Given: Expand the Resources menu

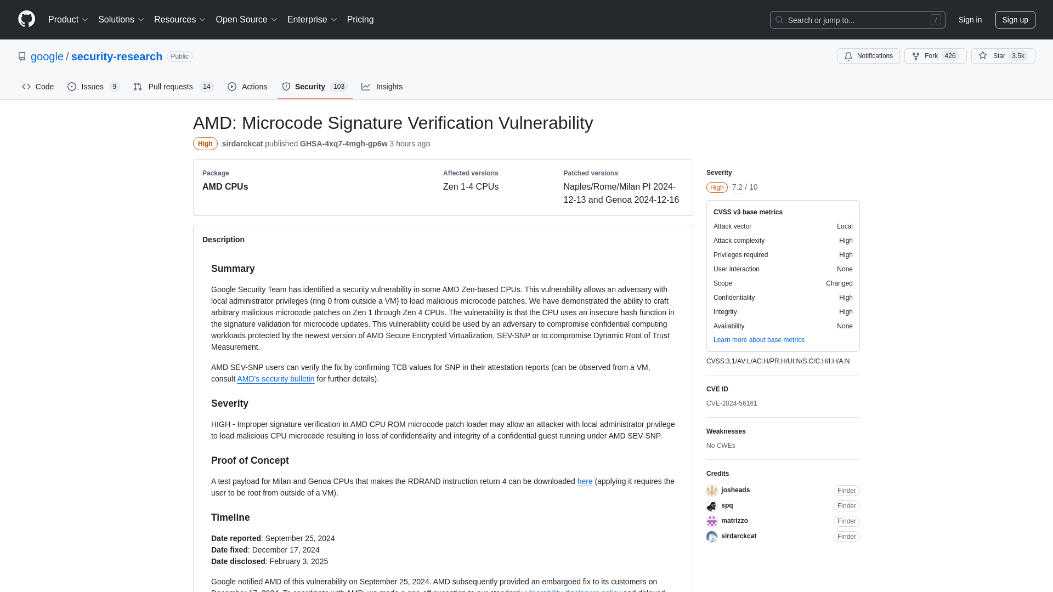Looking at the screenshot, I should (x=179, y=20).
